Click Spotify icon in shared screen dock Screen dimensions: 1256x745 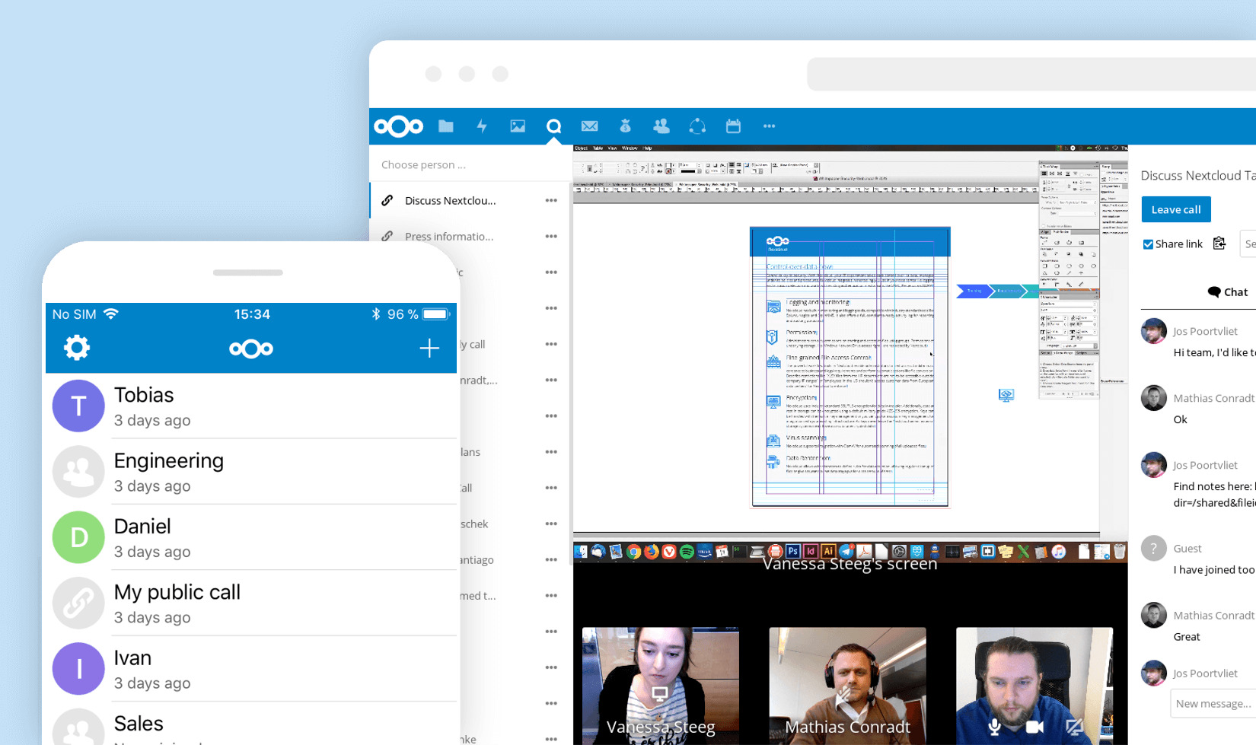(x=687, y=551)
